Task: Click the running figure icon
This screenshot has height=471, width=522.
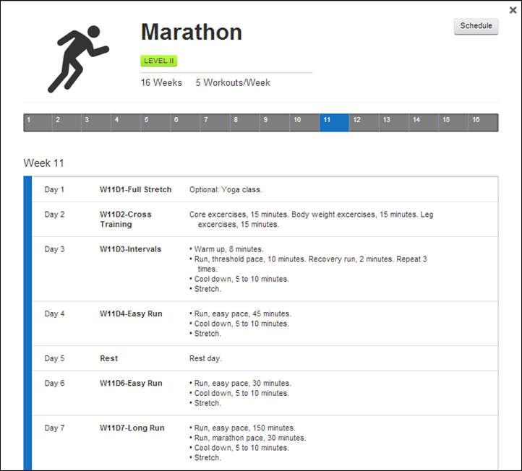Action: click(x=79, y=59)
